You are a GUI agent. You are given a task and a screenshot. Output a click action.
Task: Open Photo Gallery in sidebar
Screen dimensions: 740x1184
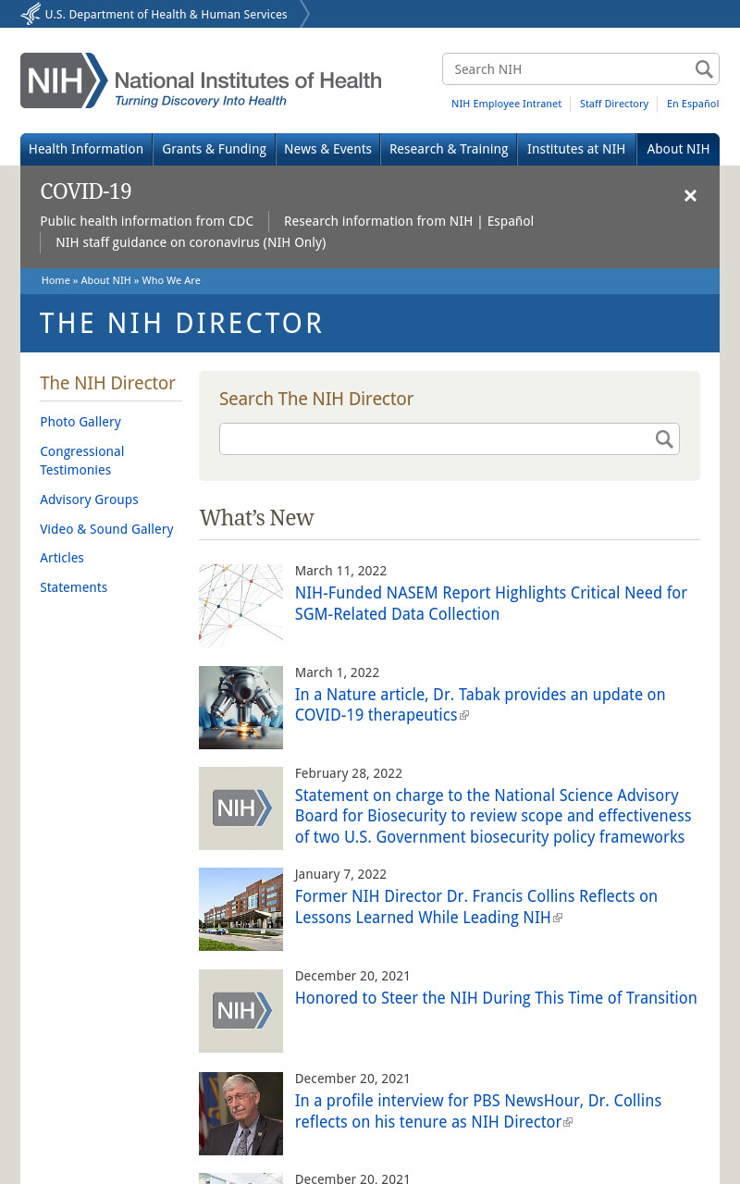coord(80,422)
